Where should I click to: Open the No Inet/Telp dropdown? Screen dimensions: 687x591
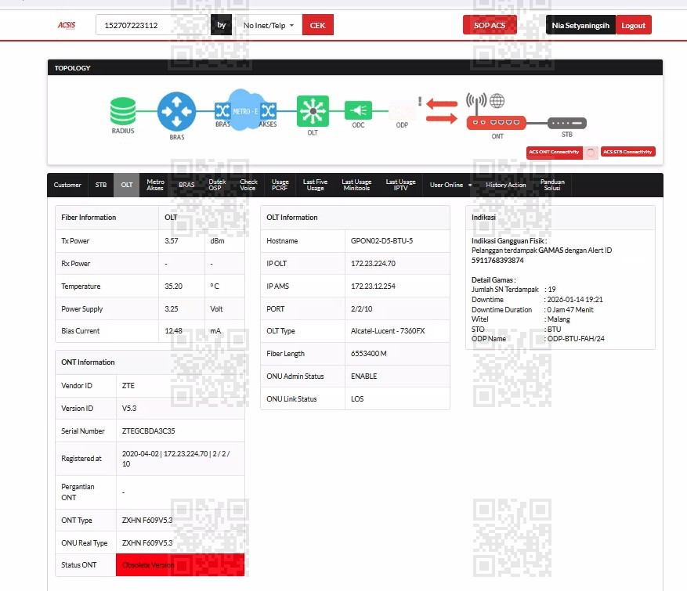269,25
